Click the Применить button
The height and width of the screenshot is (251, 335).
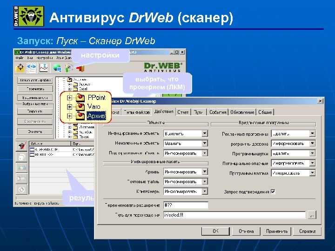(x=277, y=231)
